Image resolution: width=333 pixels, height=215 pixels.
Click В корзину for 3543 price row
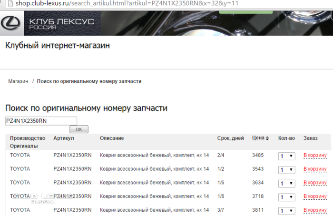pyautogui.click(x=315, y=169)
